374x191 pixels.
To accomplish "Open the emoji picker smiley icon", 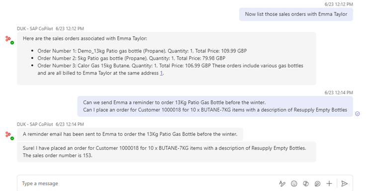I will pyautogui.click(x=294, y=184).
